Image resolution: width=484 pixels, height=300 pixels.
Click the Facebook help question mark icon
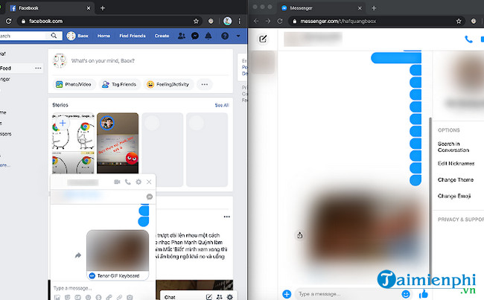[x=223, y=36]
